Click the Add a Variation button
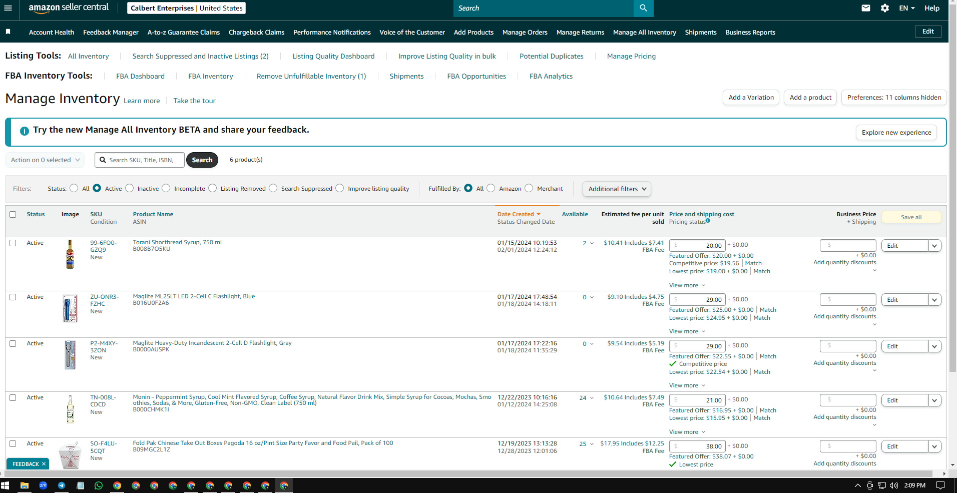The width and height of the screenshot is (957, 493). (751, 98)
